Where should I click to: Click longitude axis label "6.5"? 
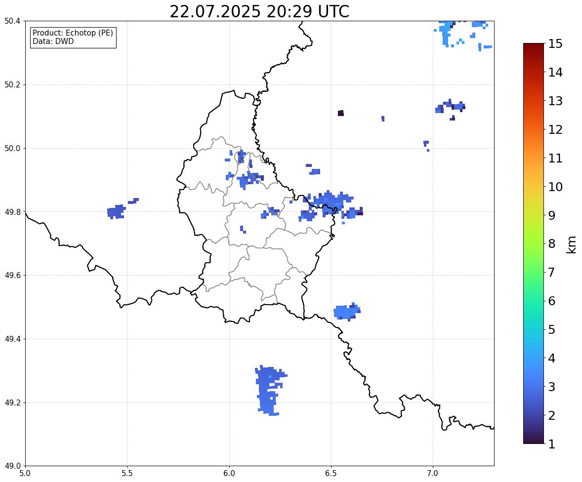click(331, 474)
